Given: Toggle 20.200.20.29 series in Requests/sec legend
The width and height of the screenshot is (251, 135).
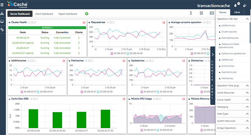Looking at the screenshot, I should pos(135,54).
